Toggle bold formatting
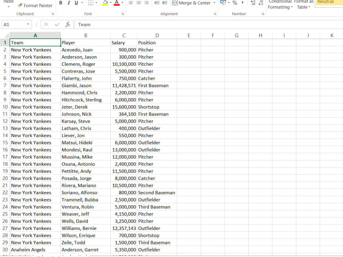 [x=61, y=3]
